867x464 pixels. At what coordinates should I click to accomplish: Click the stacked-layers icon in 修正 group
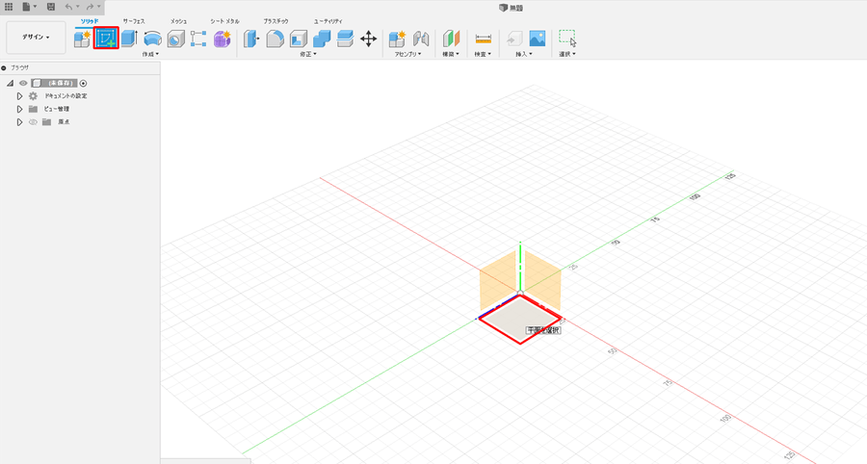[x=345, y=39]
